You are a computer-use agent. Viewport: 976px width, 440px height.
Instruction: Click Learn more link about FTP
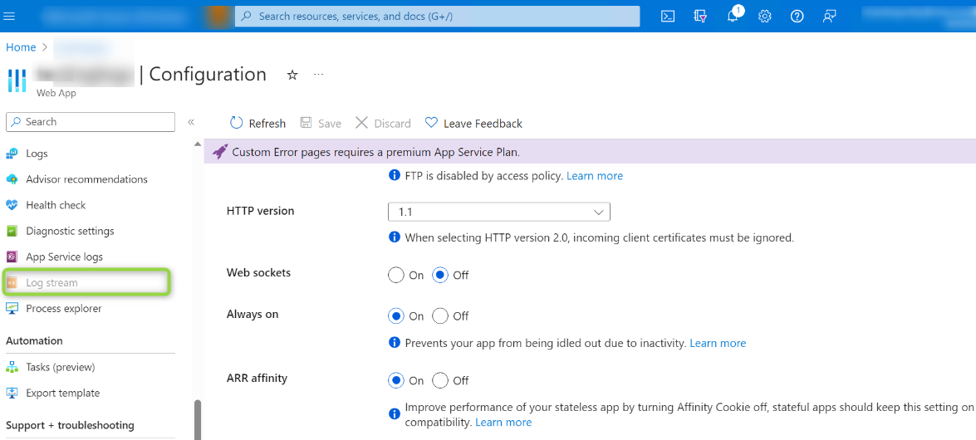coord(595,176)
